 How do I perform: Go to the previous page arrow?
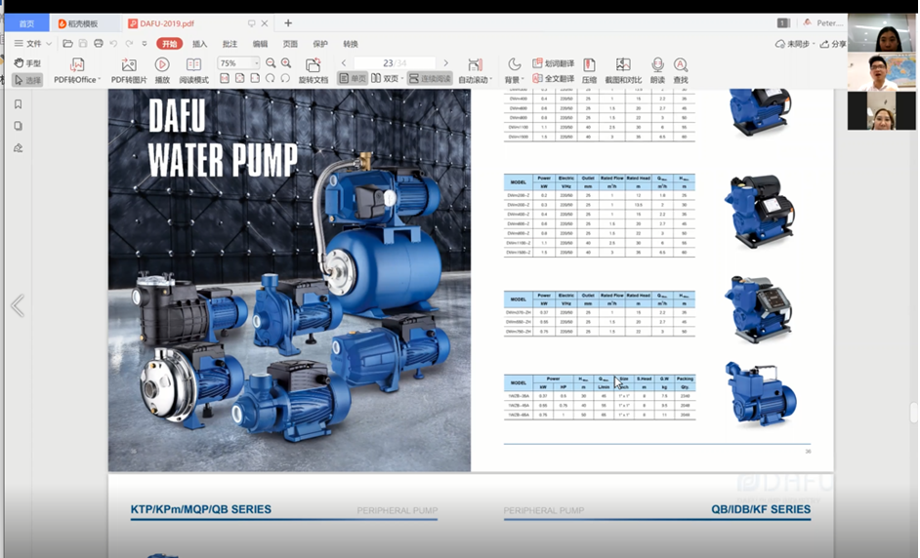344,62
